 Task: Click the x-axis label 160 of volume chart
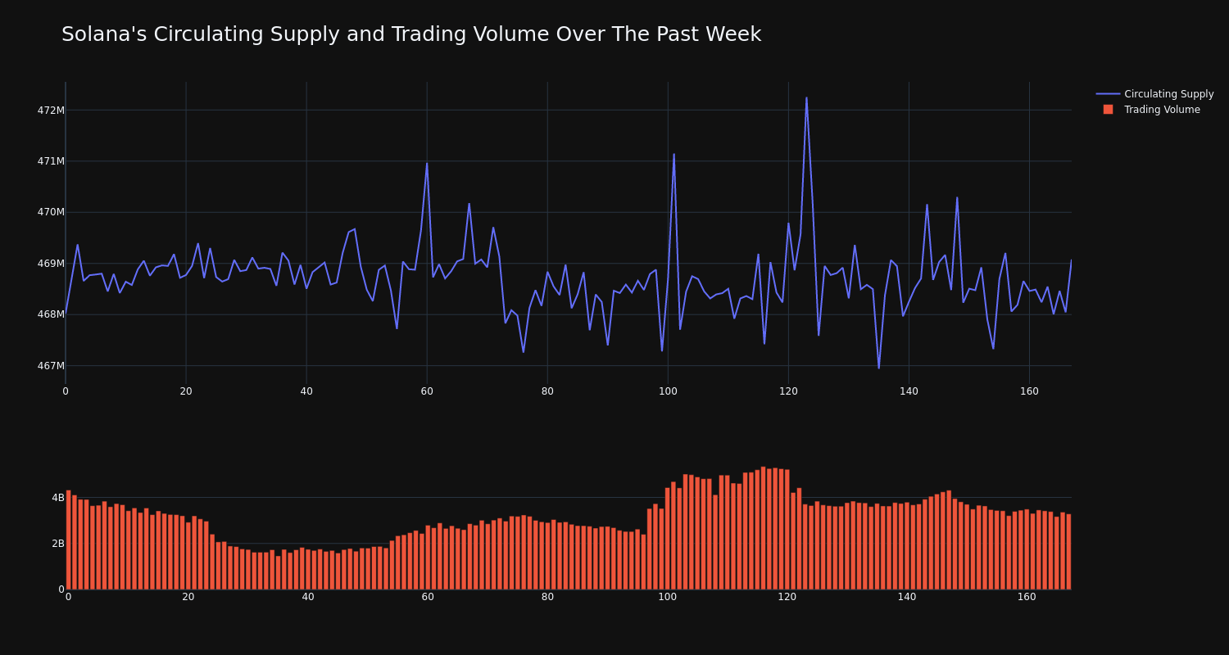pyautogui.click(x=1027, y=597)
